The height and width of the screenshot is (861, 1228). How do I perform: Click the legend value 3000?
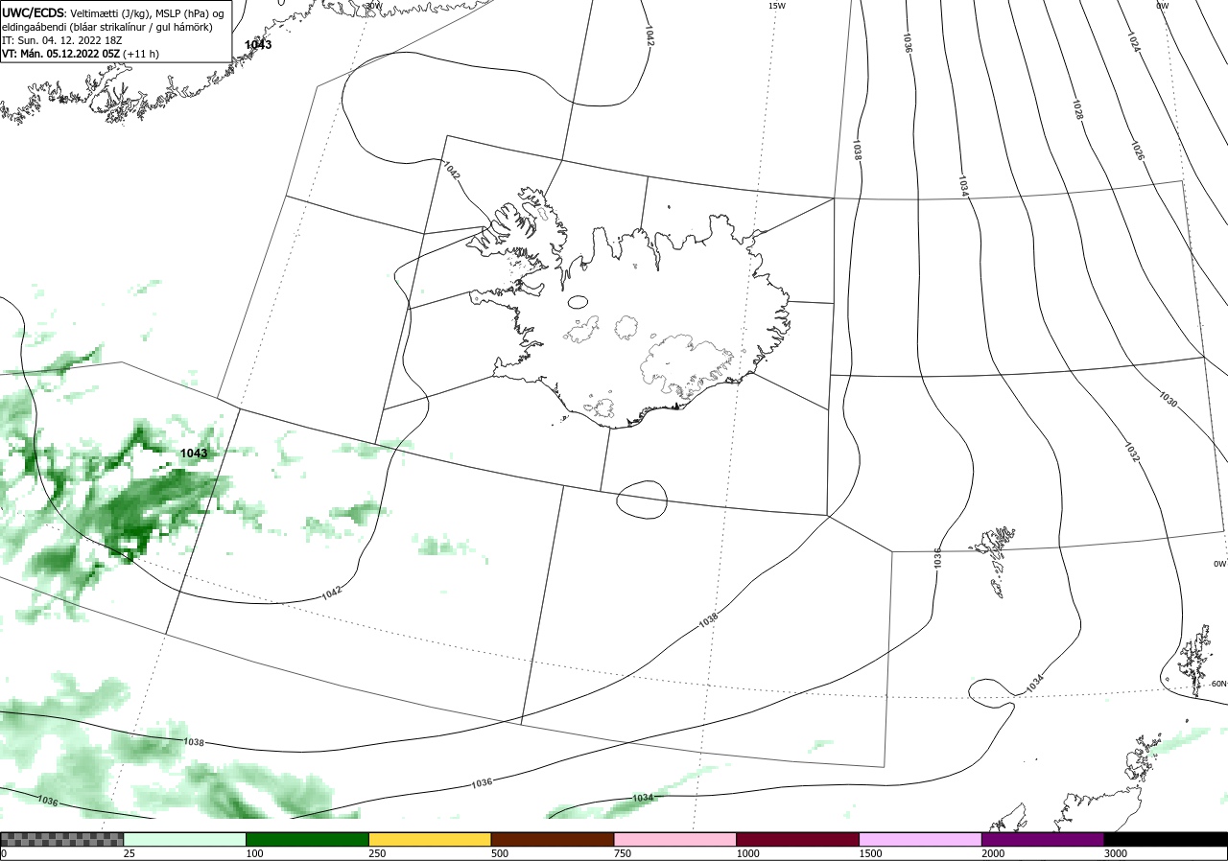click(1116, 853)
